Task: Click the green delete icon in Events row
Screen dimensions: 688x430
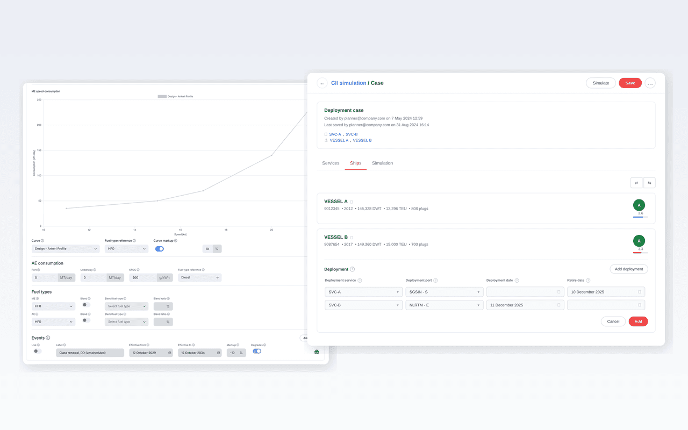Action: 317,352
